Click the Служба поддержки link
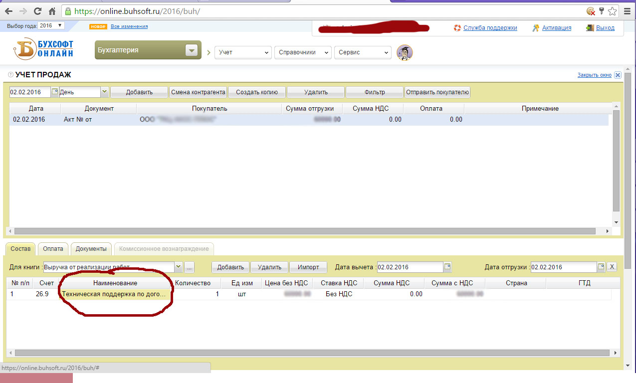The height and width of the screenshot is (383, 636). tap(490, 28)
